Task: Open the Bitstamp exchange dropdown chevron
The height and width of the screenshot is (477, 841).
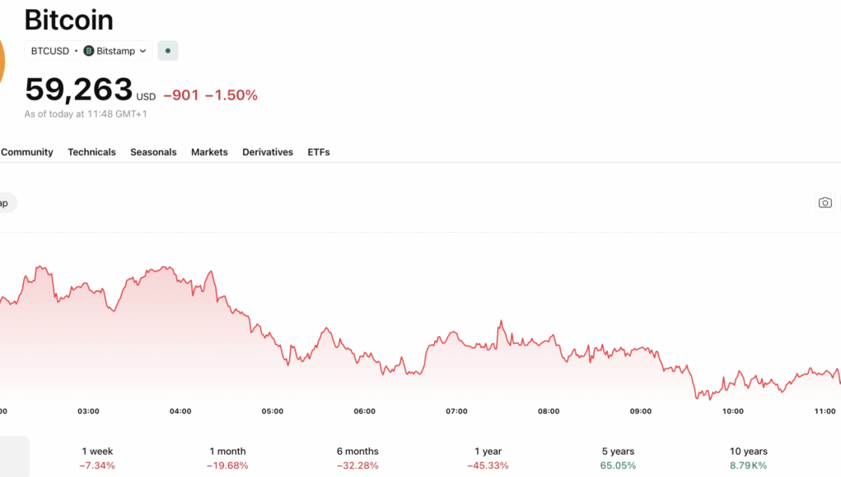Action: click(143, 51)
